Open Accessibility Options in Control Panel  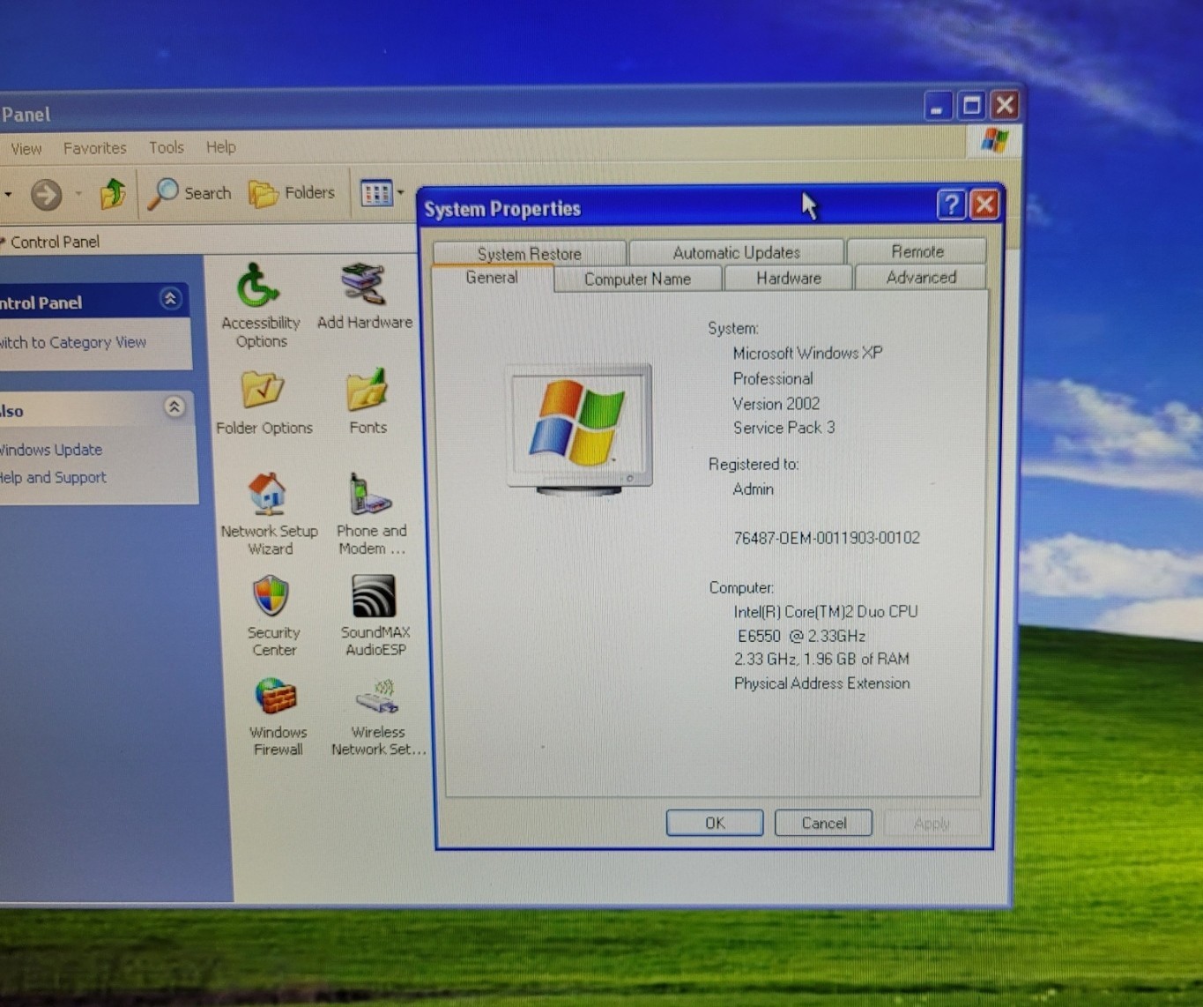pyautogui.click(x=260, y=306)
